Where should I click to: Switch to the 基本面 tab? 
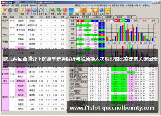point(119,17)
